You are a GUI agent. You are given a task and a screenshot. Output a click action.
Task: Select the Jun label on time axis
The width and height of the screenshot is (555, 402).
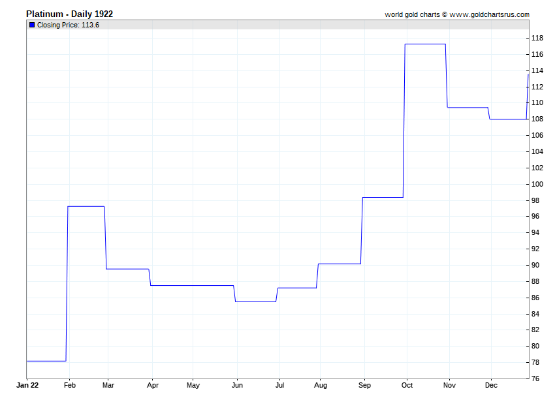pyautogui.click(x=236, y=386)
